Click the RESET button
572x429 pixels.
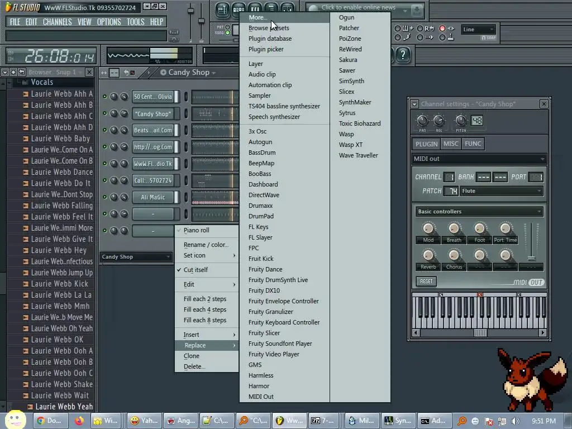pyautogui.click(x=426, y=282)
